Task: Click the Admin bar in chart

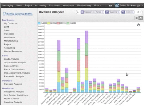Action: [47, 90]
